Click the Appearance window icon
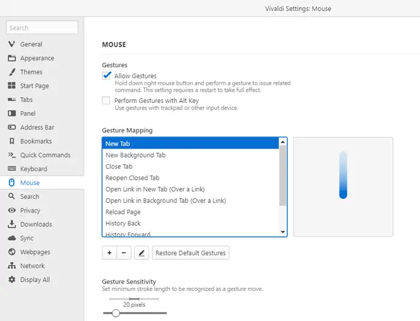 pyautogui.click(x=11, y=58)
